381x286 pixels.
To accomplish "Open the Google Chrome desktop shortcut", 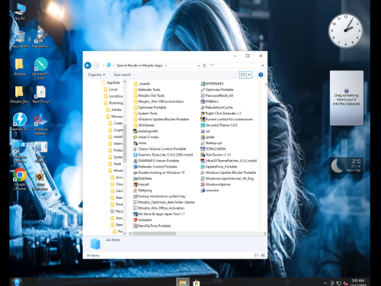I will coord(20,179).
